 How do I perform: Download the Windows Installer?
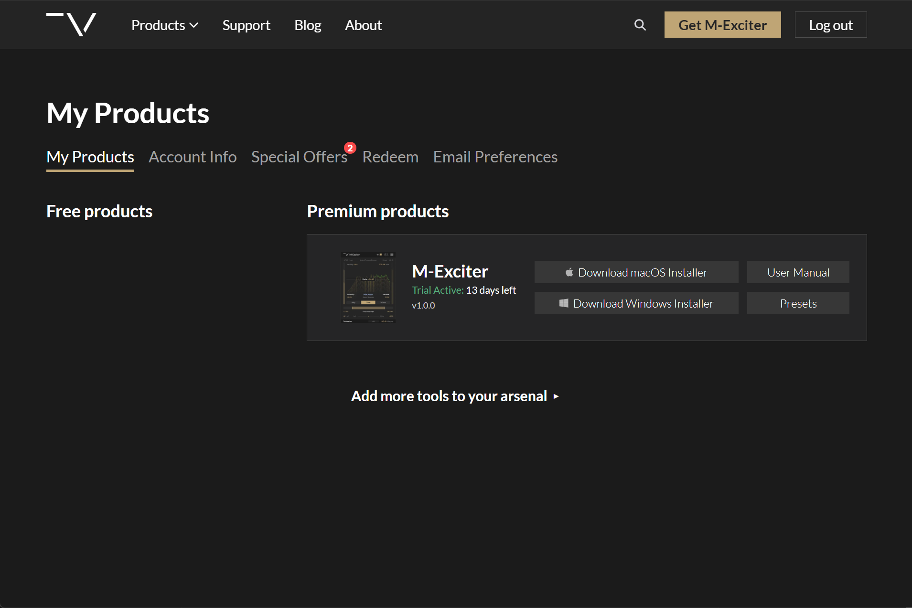tap(636, 303)
